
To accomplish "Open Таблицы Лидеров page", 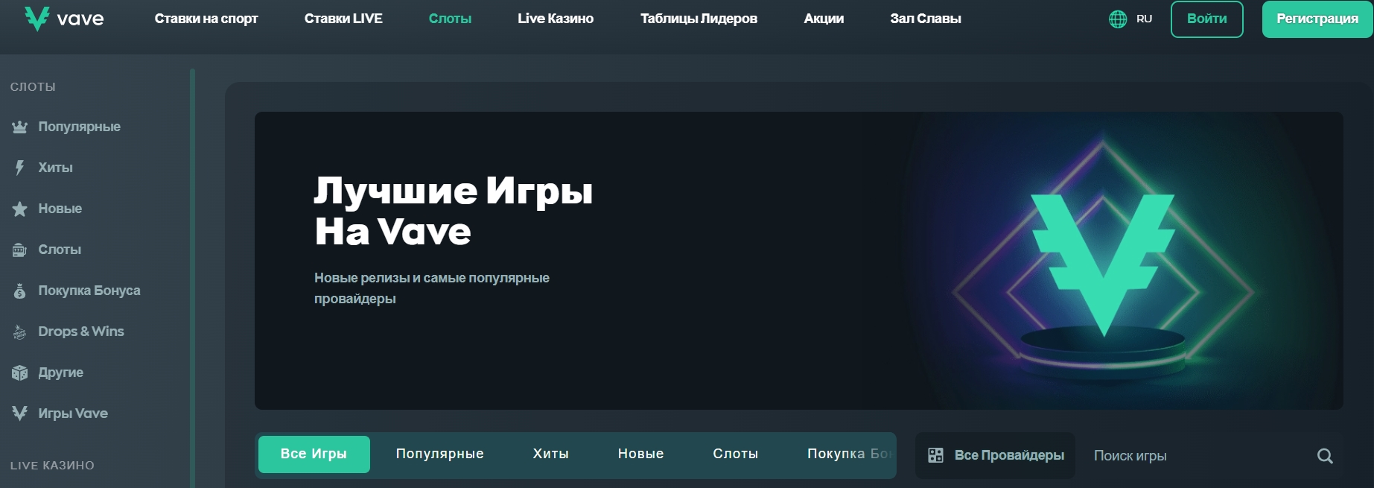I will (x=699, y=19).
